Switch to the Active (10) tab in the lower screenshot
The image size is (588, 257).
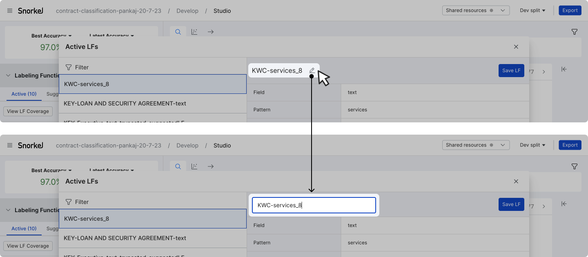tap(24, 228)
